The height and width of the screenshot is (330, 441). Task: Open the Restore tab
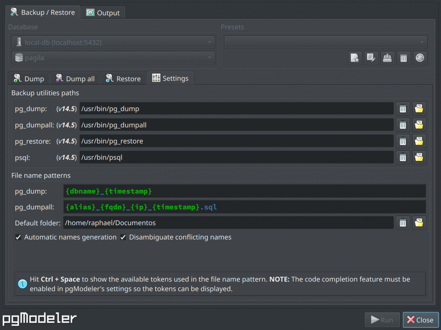click(123, 78)
